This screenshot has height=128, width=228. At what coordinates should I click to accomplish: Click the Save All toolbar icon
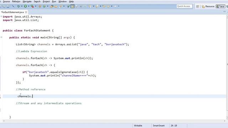4,6
